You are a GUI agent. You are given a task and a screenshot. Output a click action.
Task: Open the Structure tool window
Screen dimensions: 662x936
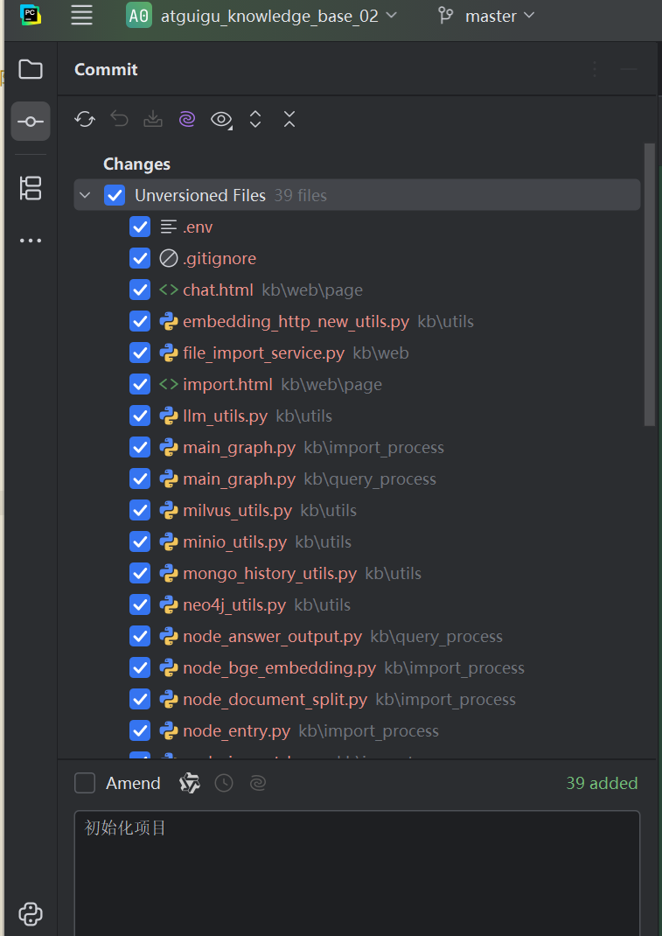click(x=31, y=188)
